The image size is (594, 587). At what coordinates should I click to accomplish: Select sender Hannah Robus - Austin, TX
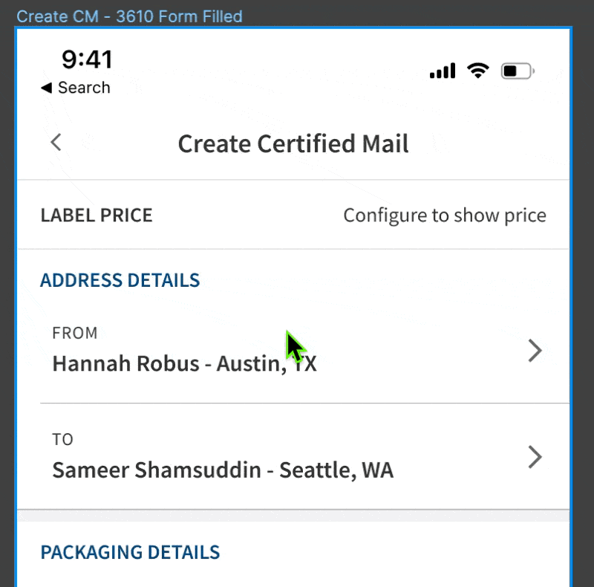pyautogui.click(x=184, y=364)
